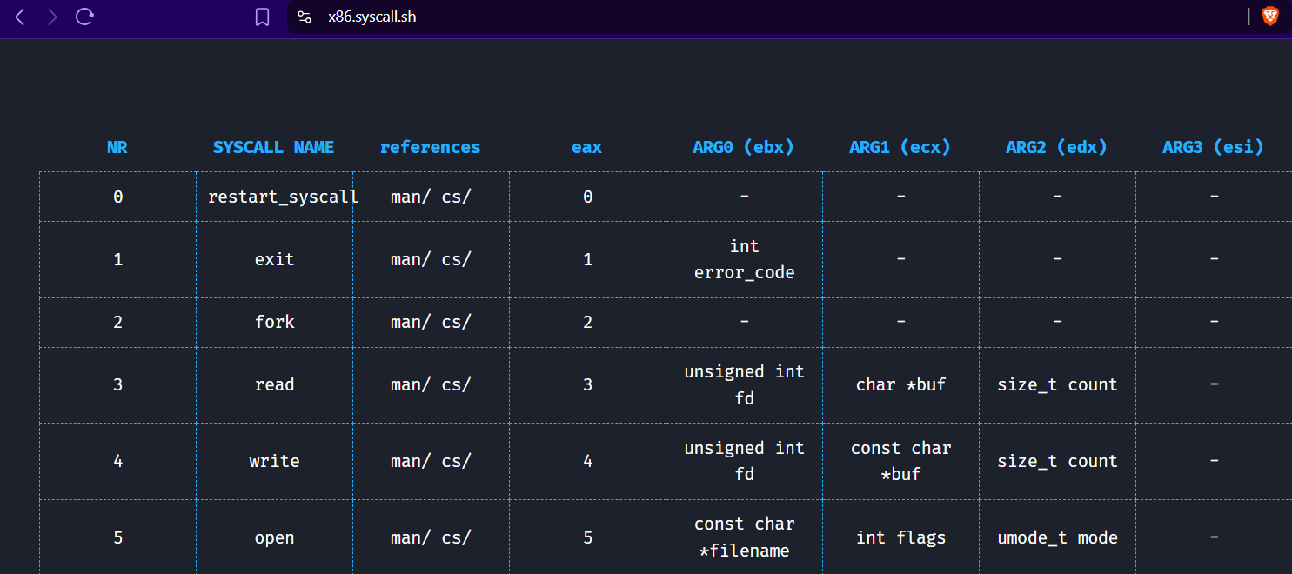Click the ARG0 (ebx) column header

point(744,147)
